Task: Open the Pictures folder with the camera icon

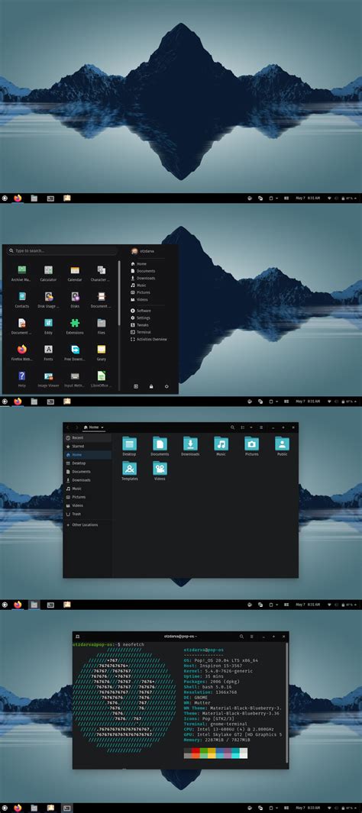Action: 251,447
